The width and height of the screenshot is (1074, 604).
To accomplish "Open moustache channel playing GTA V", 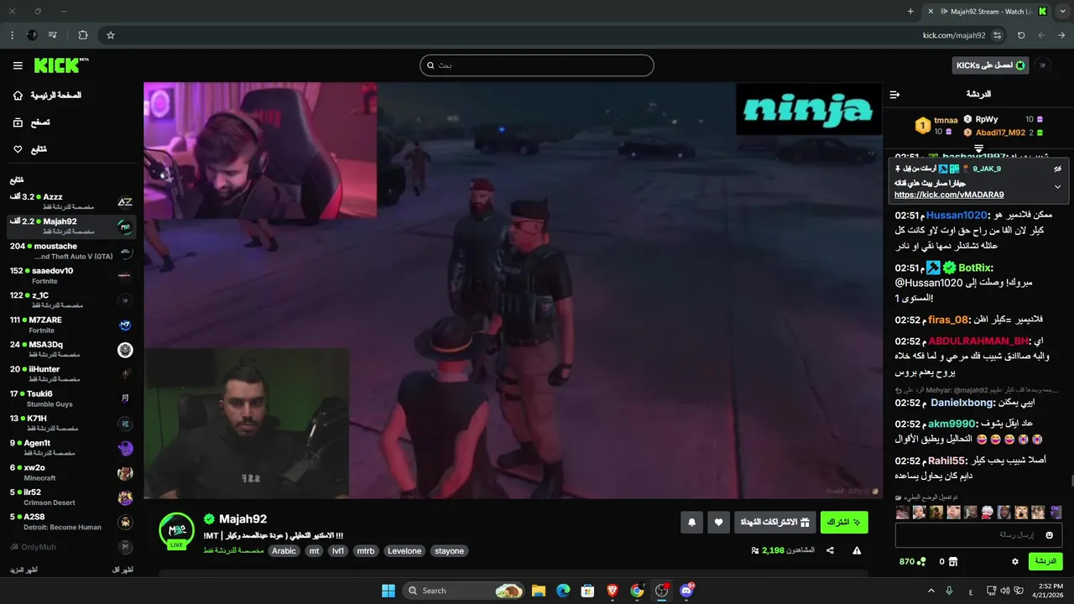I will pyautogui.click(x=71, y=251).
